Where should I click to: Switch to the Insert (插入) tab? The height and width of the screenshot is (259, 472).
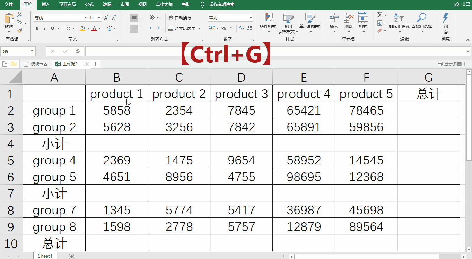(46, 5)
